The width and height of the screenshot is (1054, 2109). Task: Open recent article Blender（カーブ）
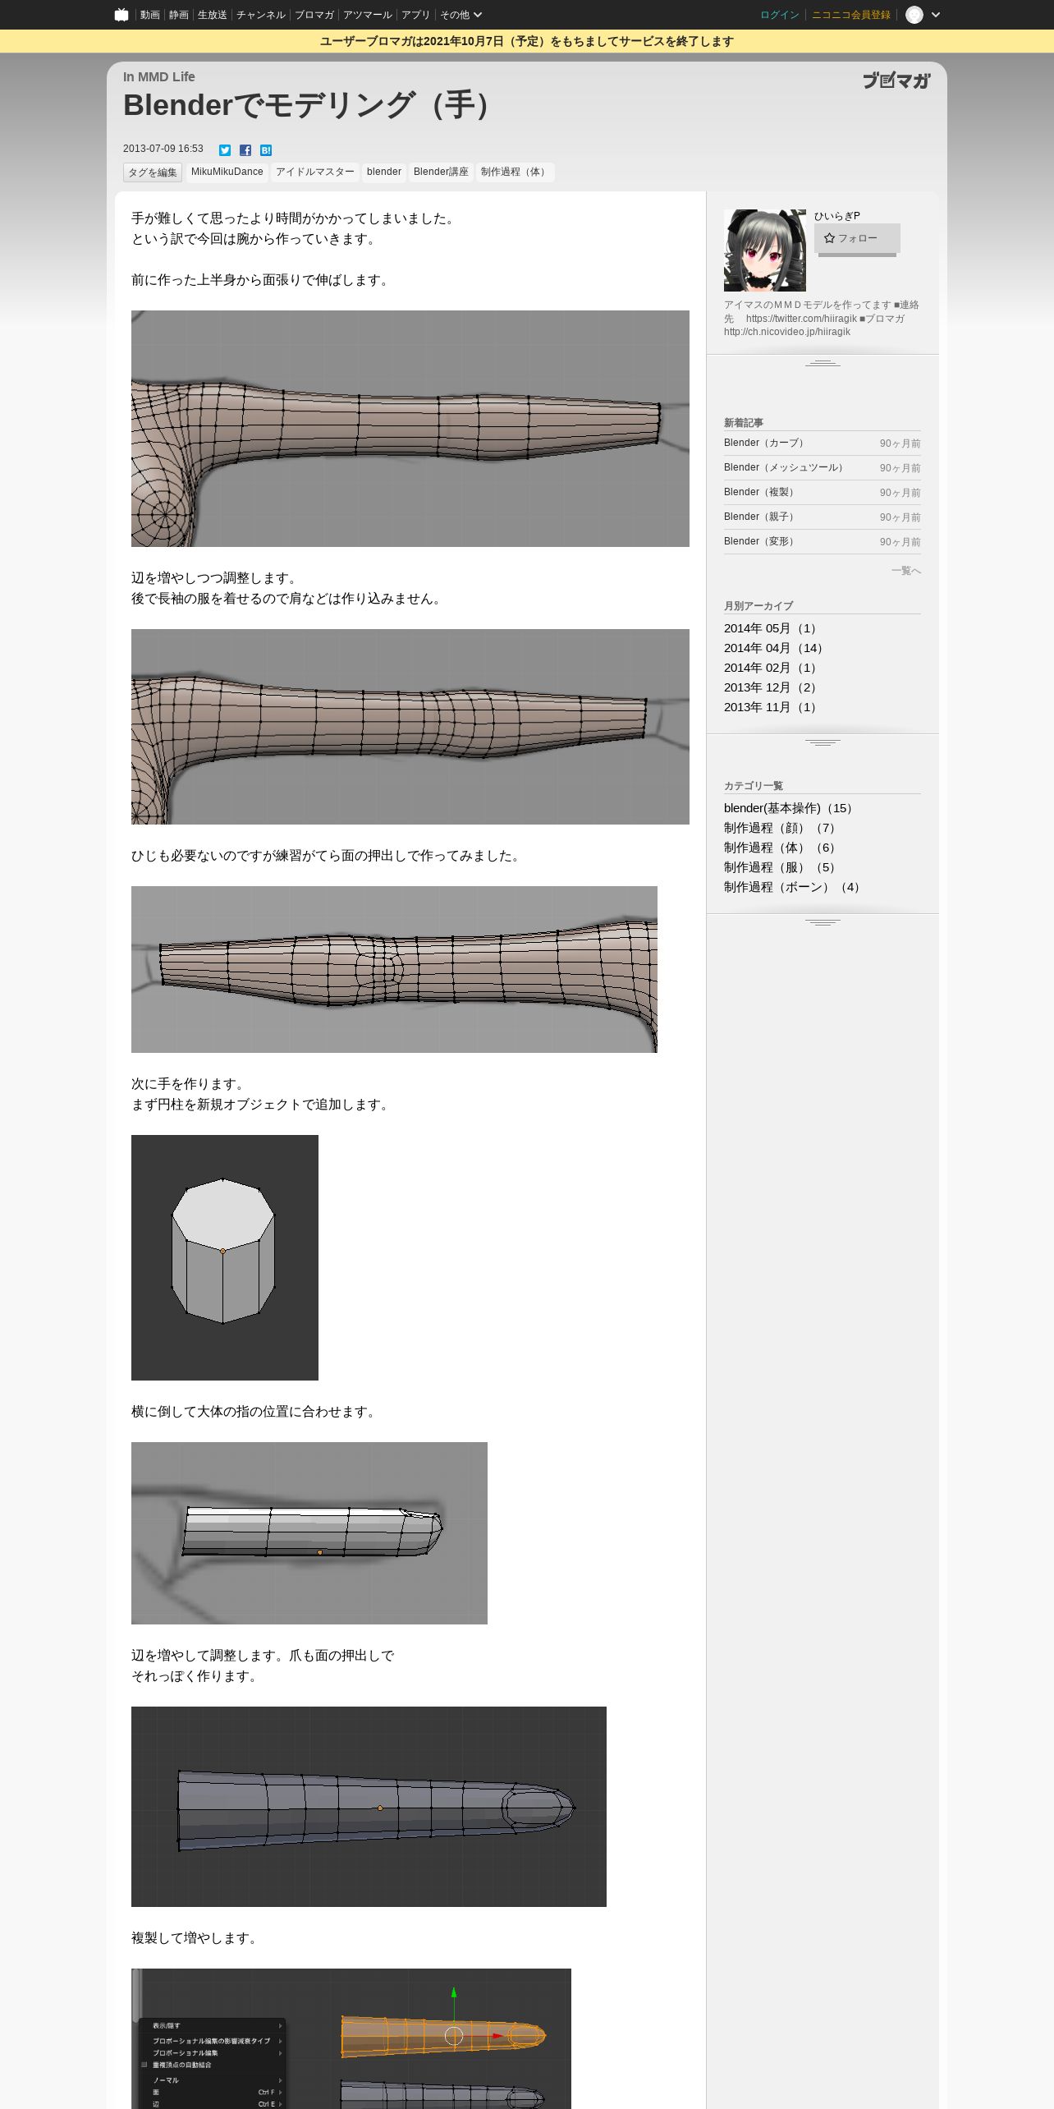[766, 443]
